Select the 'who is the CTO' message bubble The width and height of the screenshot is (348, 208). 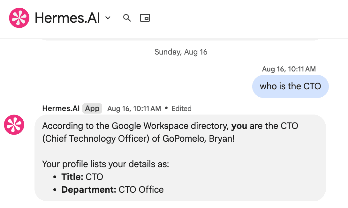click(x=290, y=86)
